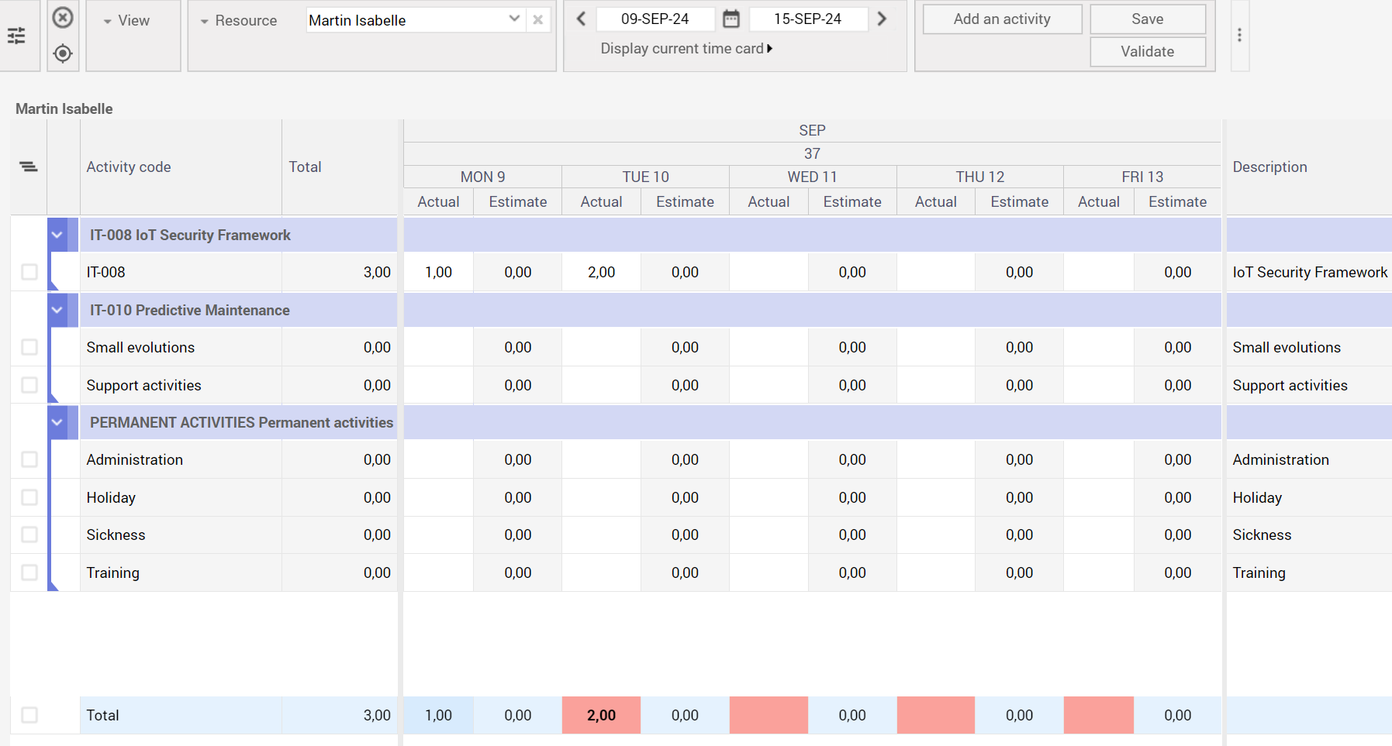
Task: Go to next week with right arrow
Action: (882, 18)
